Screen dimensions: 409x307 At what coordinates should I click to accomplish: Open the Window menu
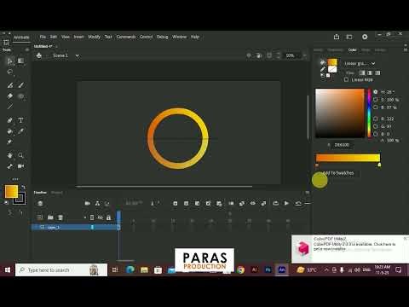click(x=179, y=37)
